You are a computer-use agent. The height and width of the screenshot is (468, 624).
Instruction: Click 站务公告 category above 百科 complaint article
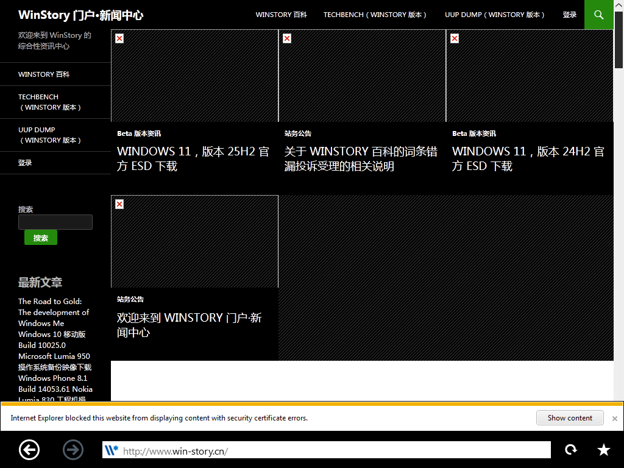[297, 133]
